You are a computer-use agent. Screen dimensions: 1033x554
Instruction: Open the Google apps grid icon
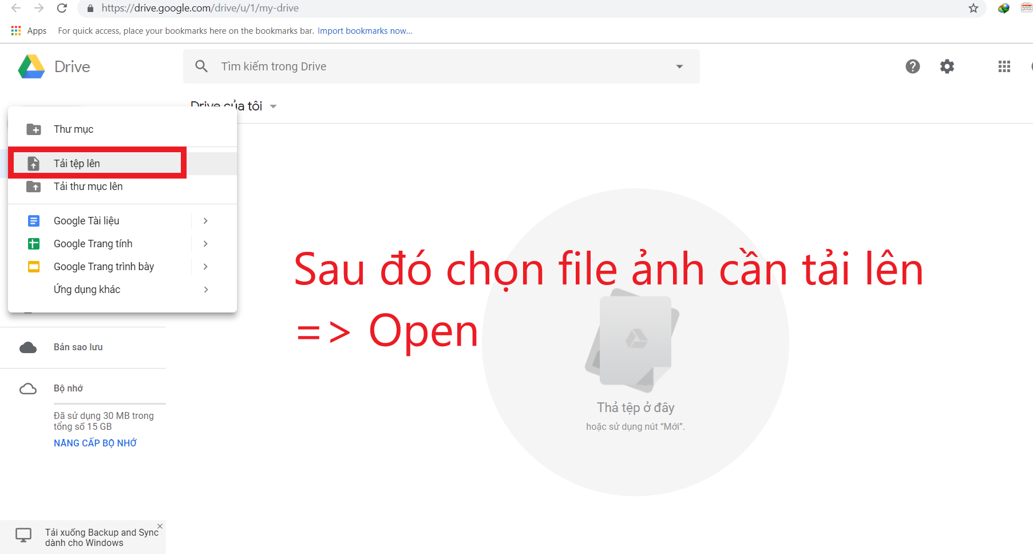point(1004,66)
